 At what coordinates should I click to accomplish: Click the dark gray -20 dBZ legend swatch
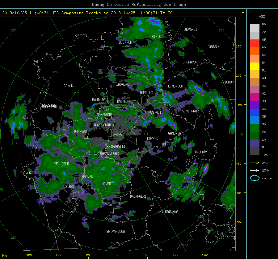tap(255, 151)
